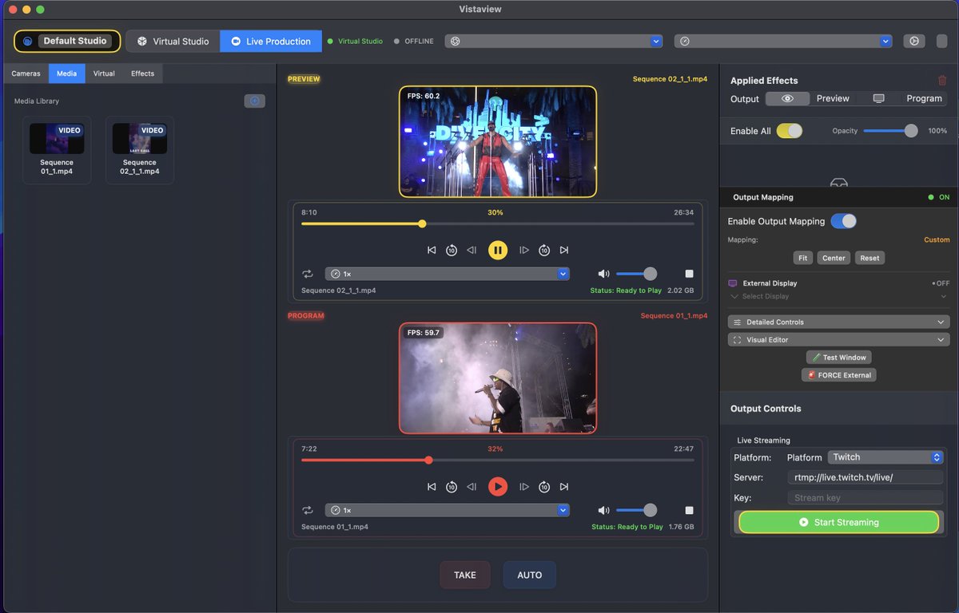Forward 10 seconds in Preview player

coord(544,250)
